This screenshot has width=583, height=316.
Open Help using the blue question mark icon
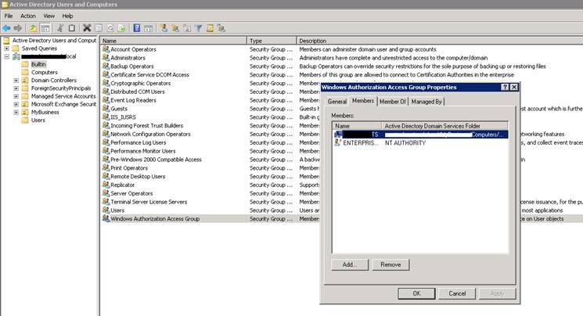pos(137,28)
